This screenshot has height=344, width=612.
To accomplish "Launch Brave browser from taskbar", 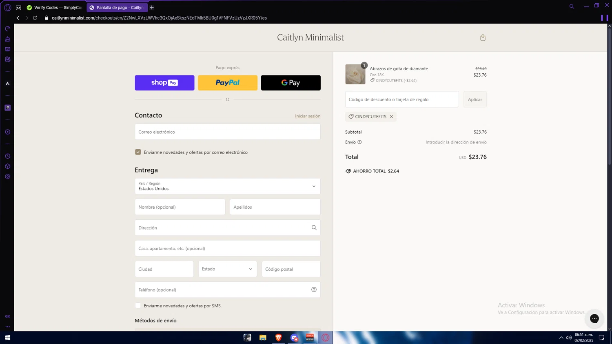I will click(x=279, y=337).
